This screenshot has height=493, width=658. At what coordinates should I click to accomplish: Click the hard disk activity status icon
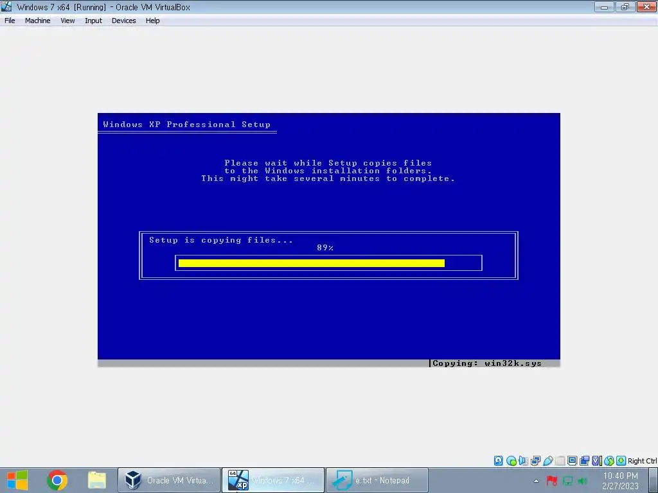tap(498, 461)
